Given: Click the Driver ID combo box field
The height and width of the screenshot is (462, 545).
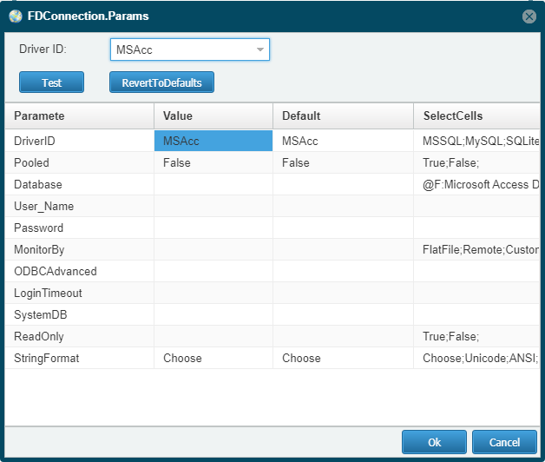Looking at the screenshot, I should tap(190, 49).
